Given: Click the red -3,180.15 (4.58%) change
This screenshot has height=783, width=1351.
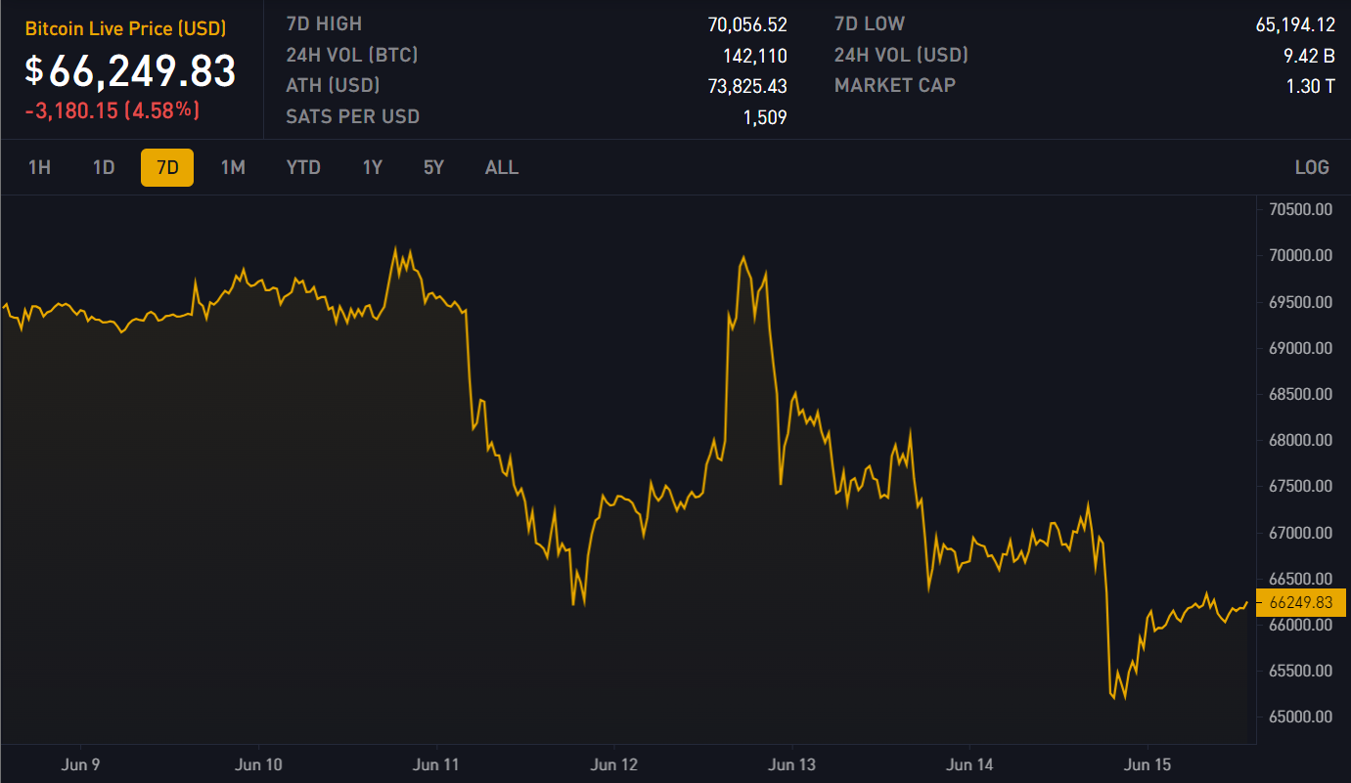Looking at the screenshot, I should tap(113, 110).
